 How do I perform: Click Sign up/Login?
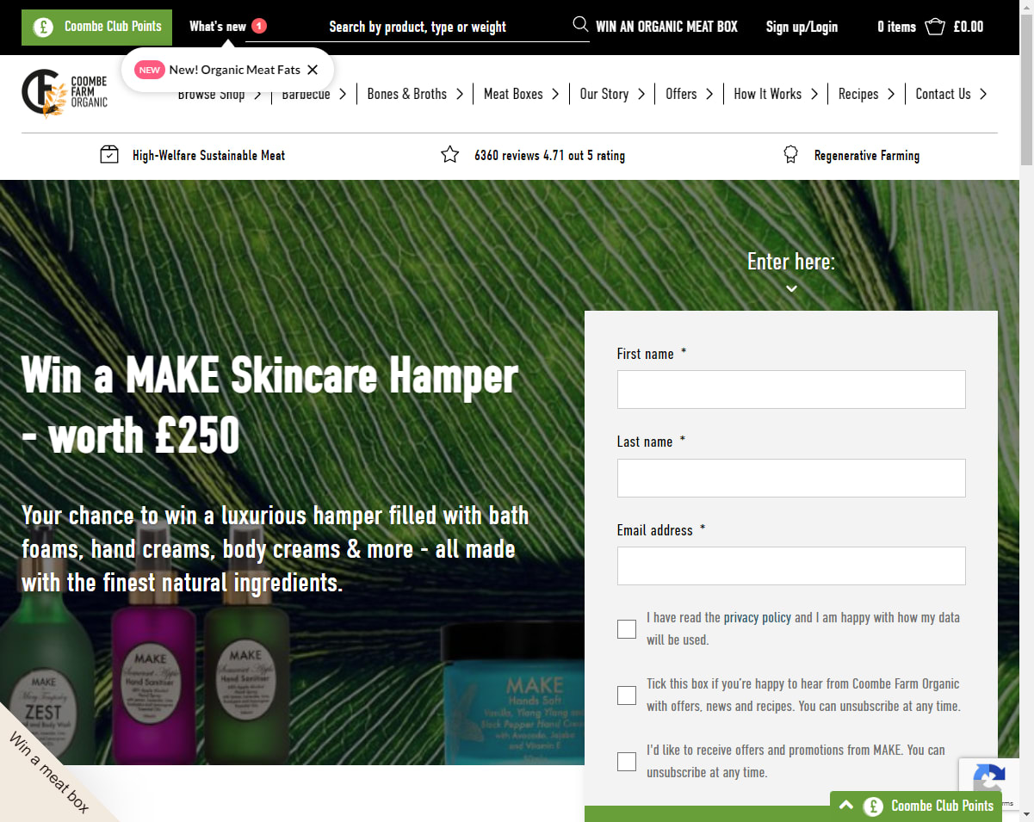(x=802, y=27)
